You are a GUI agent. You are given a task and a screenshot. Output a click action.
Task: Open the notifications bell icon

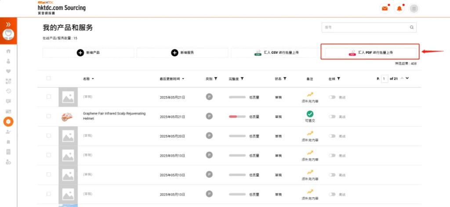tap(399, 9)
